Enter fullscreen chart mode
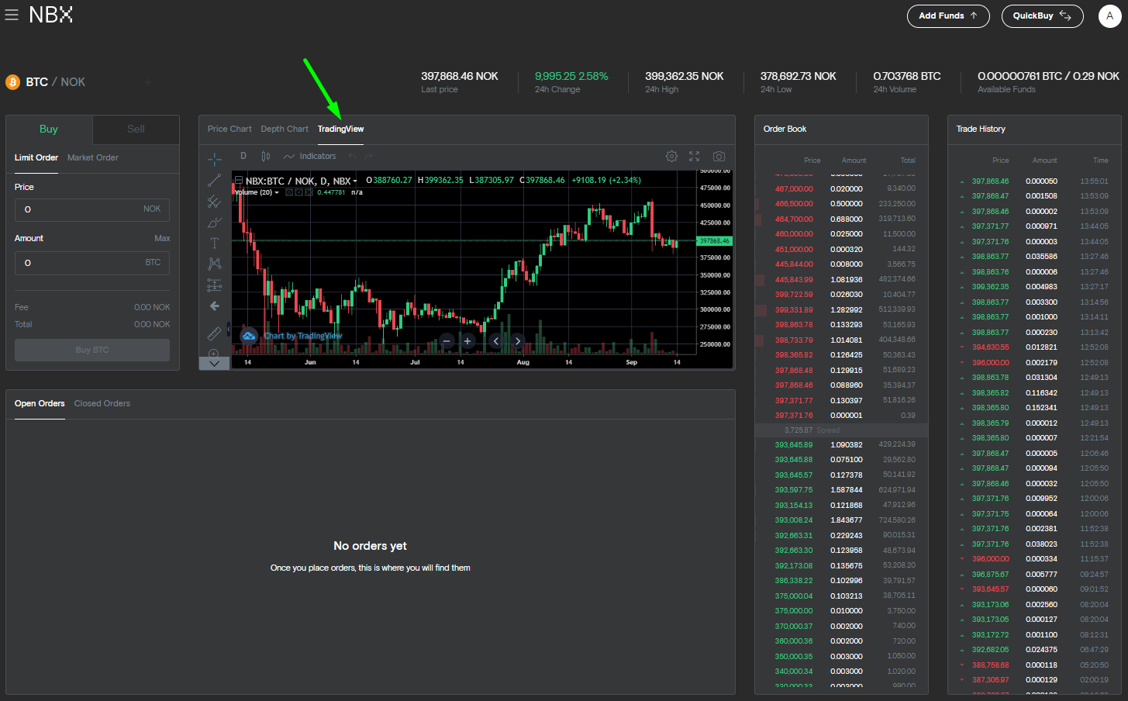This screenshot has height=701, width=1128. click(x=694, y=156)
